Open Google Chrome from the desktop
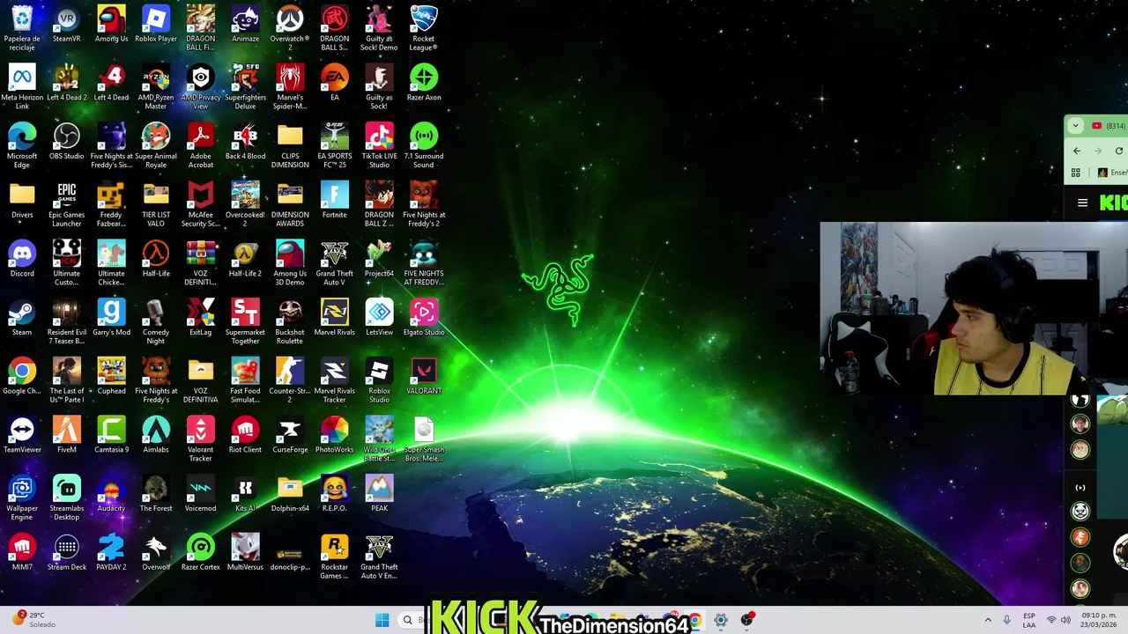 (x=22, y=376)
